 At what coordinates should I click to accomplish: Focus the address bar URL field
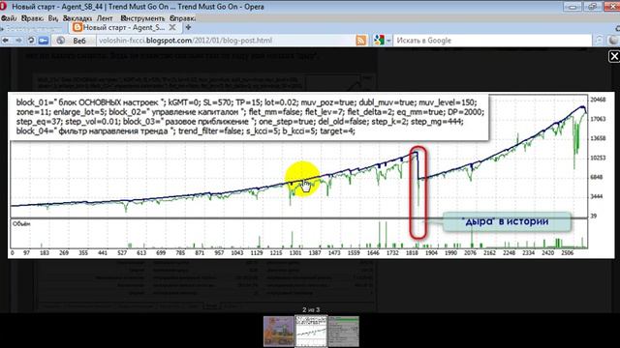tap(226, 41)
